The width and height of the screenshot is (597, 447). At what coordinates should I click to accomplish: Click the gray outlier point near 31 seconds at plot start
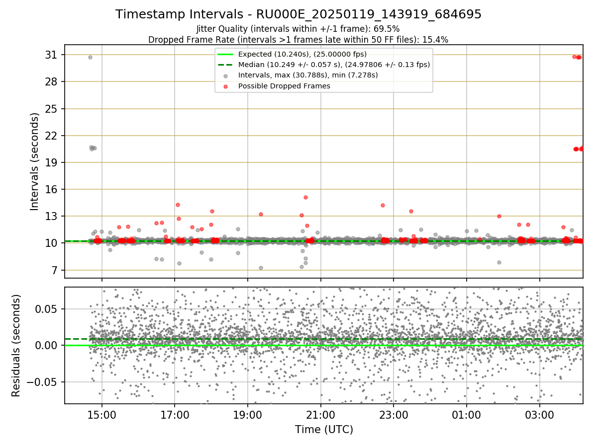(x=90, y=57)
